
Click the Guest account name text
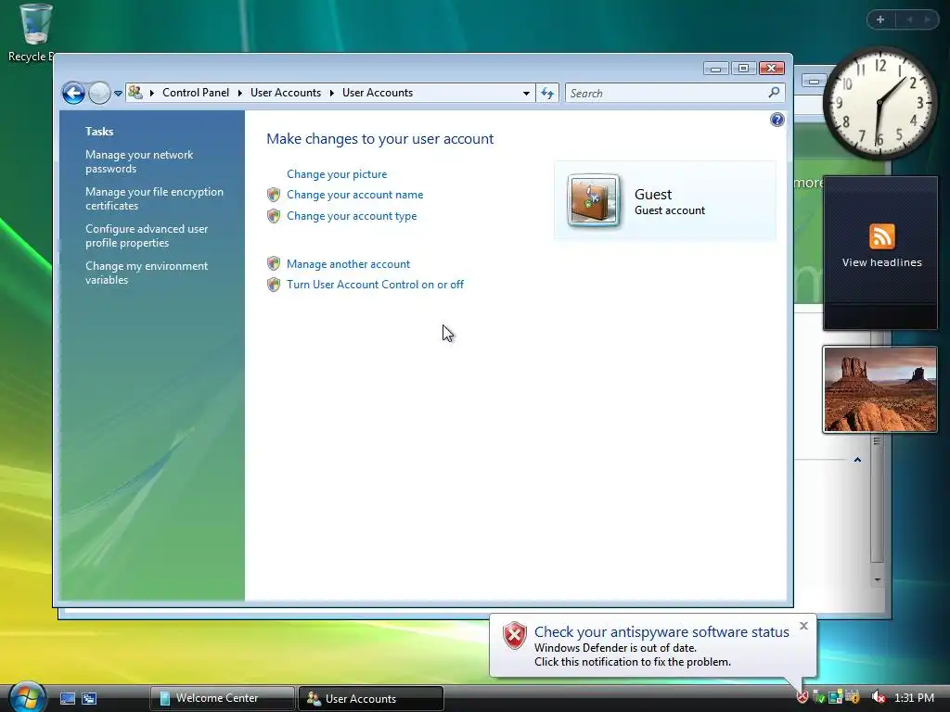(652, 195)
